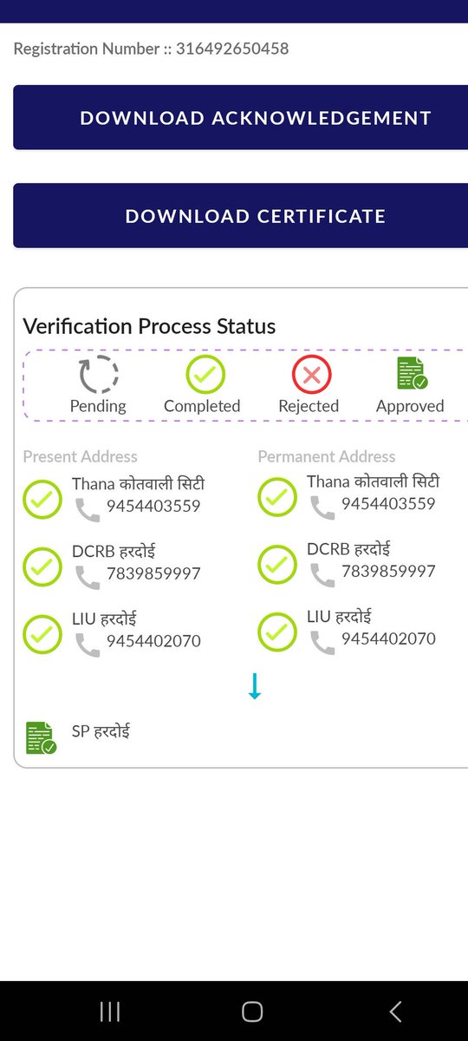Tap completed checkmark for Permanent Address DCRB हरदोई

277,564
